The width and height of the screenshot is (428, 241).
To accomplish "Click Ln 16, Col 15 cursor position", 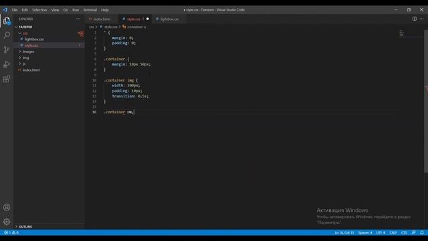I will coord(344,232).
